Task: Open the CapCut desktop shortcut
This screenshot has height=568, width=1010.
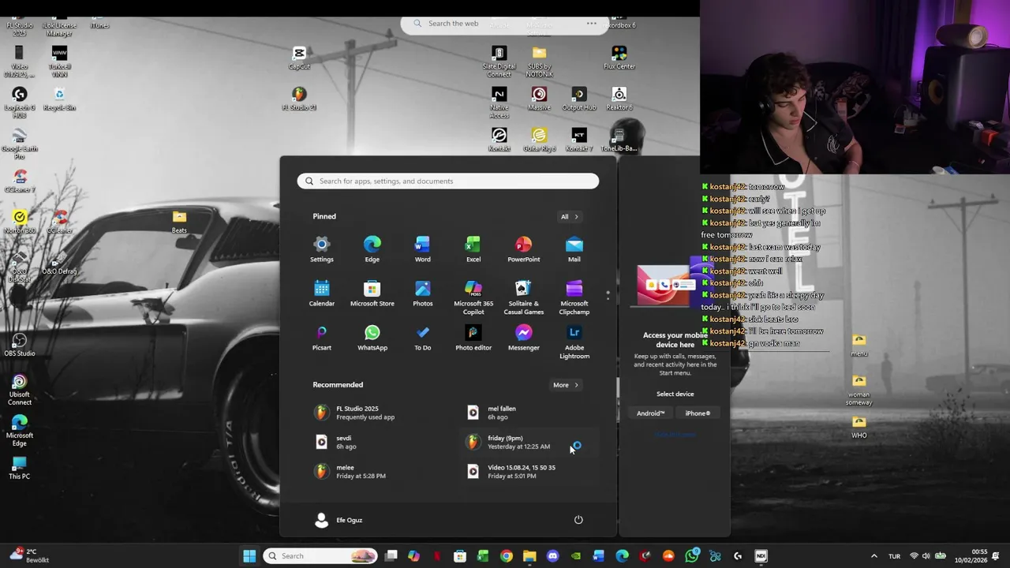Action: (299, 58)
